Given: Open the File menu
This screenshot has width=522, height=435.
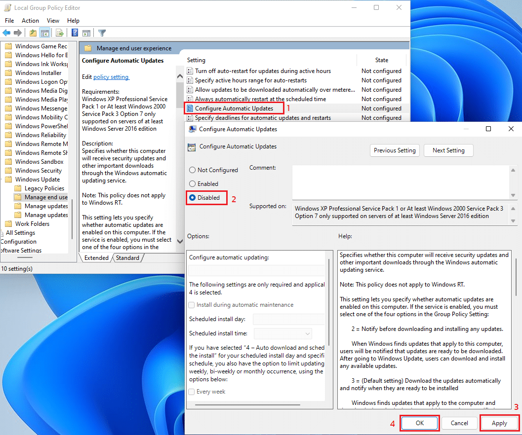Looking at the screenshot, I should tap(9, 21).
